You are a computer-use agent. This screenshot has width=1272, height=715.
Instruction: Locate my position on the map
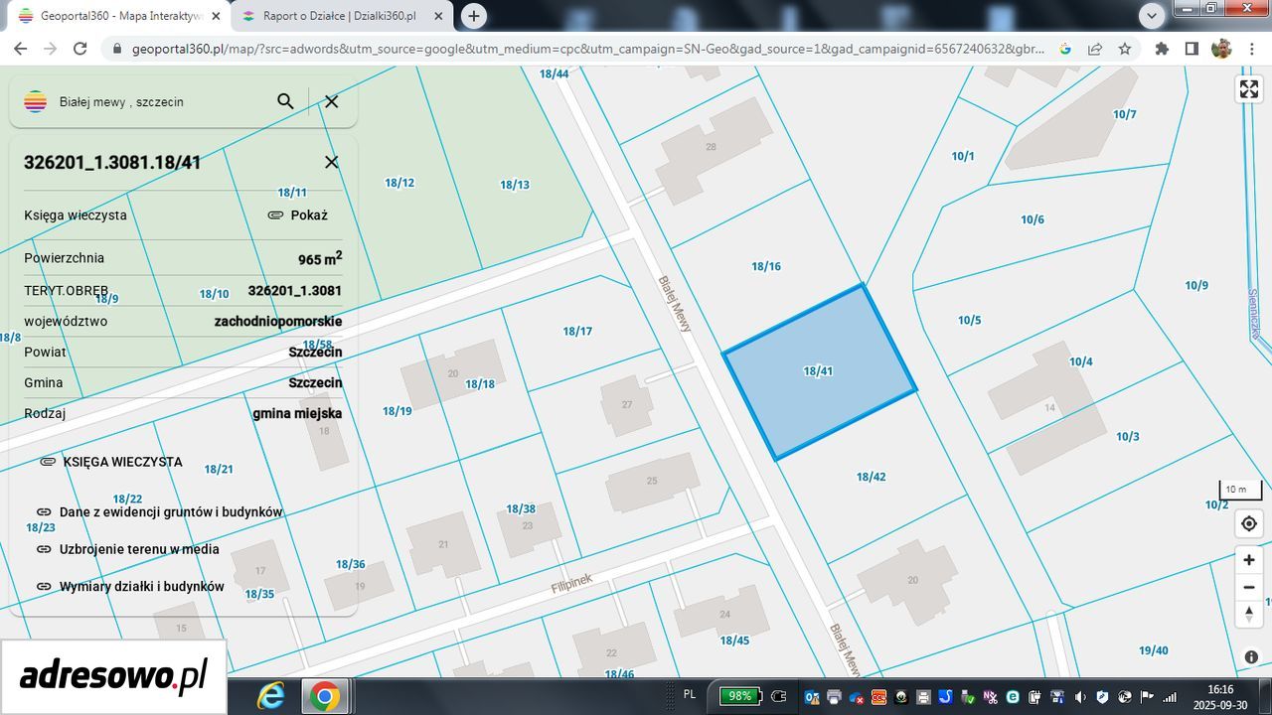[1249, 523]
